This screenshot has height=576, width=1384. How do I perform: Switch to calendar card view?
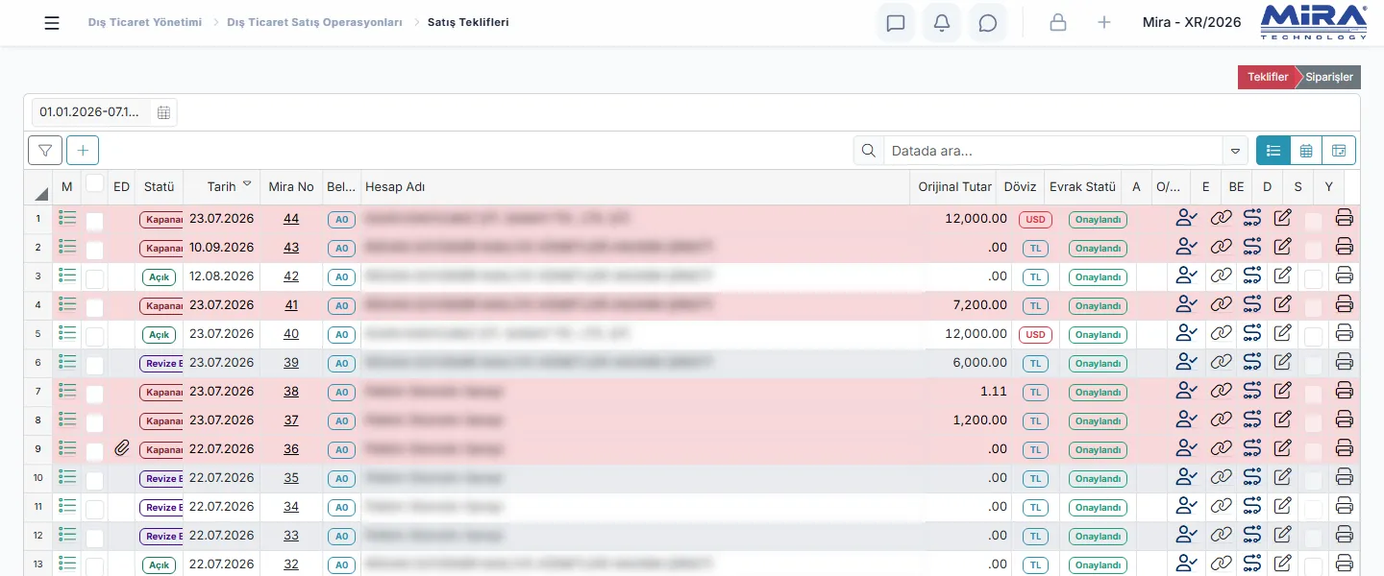pyautogui.click(x=1339, y=150)
